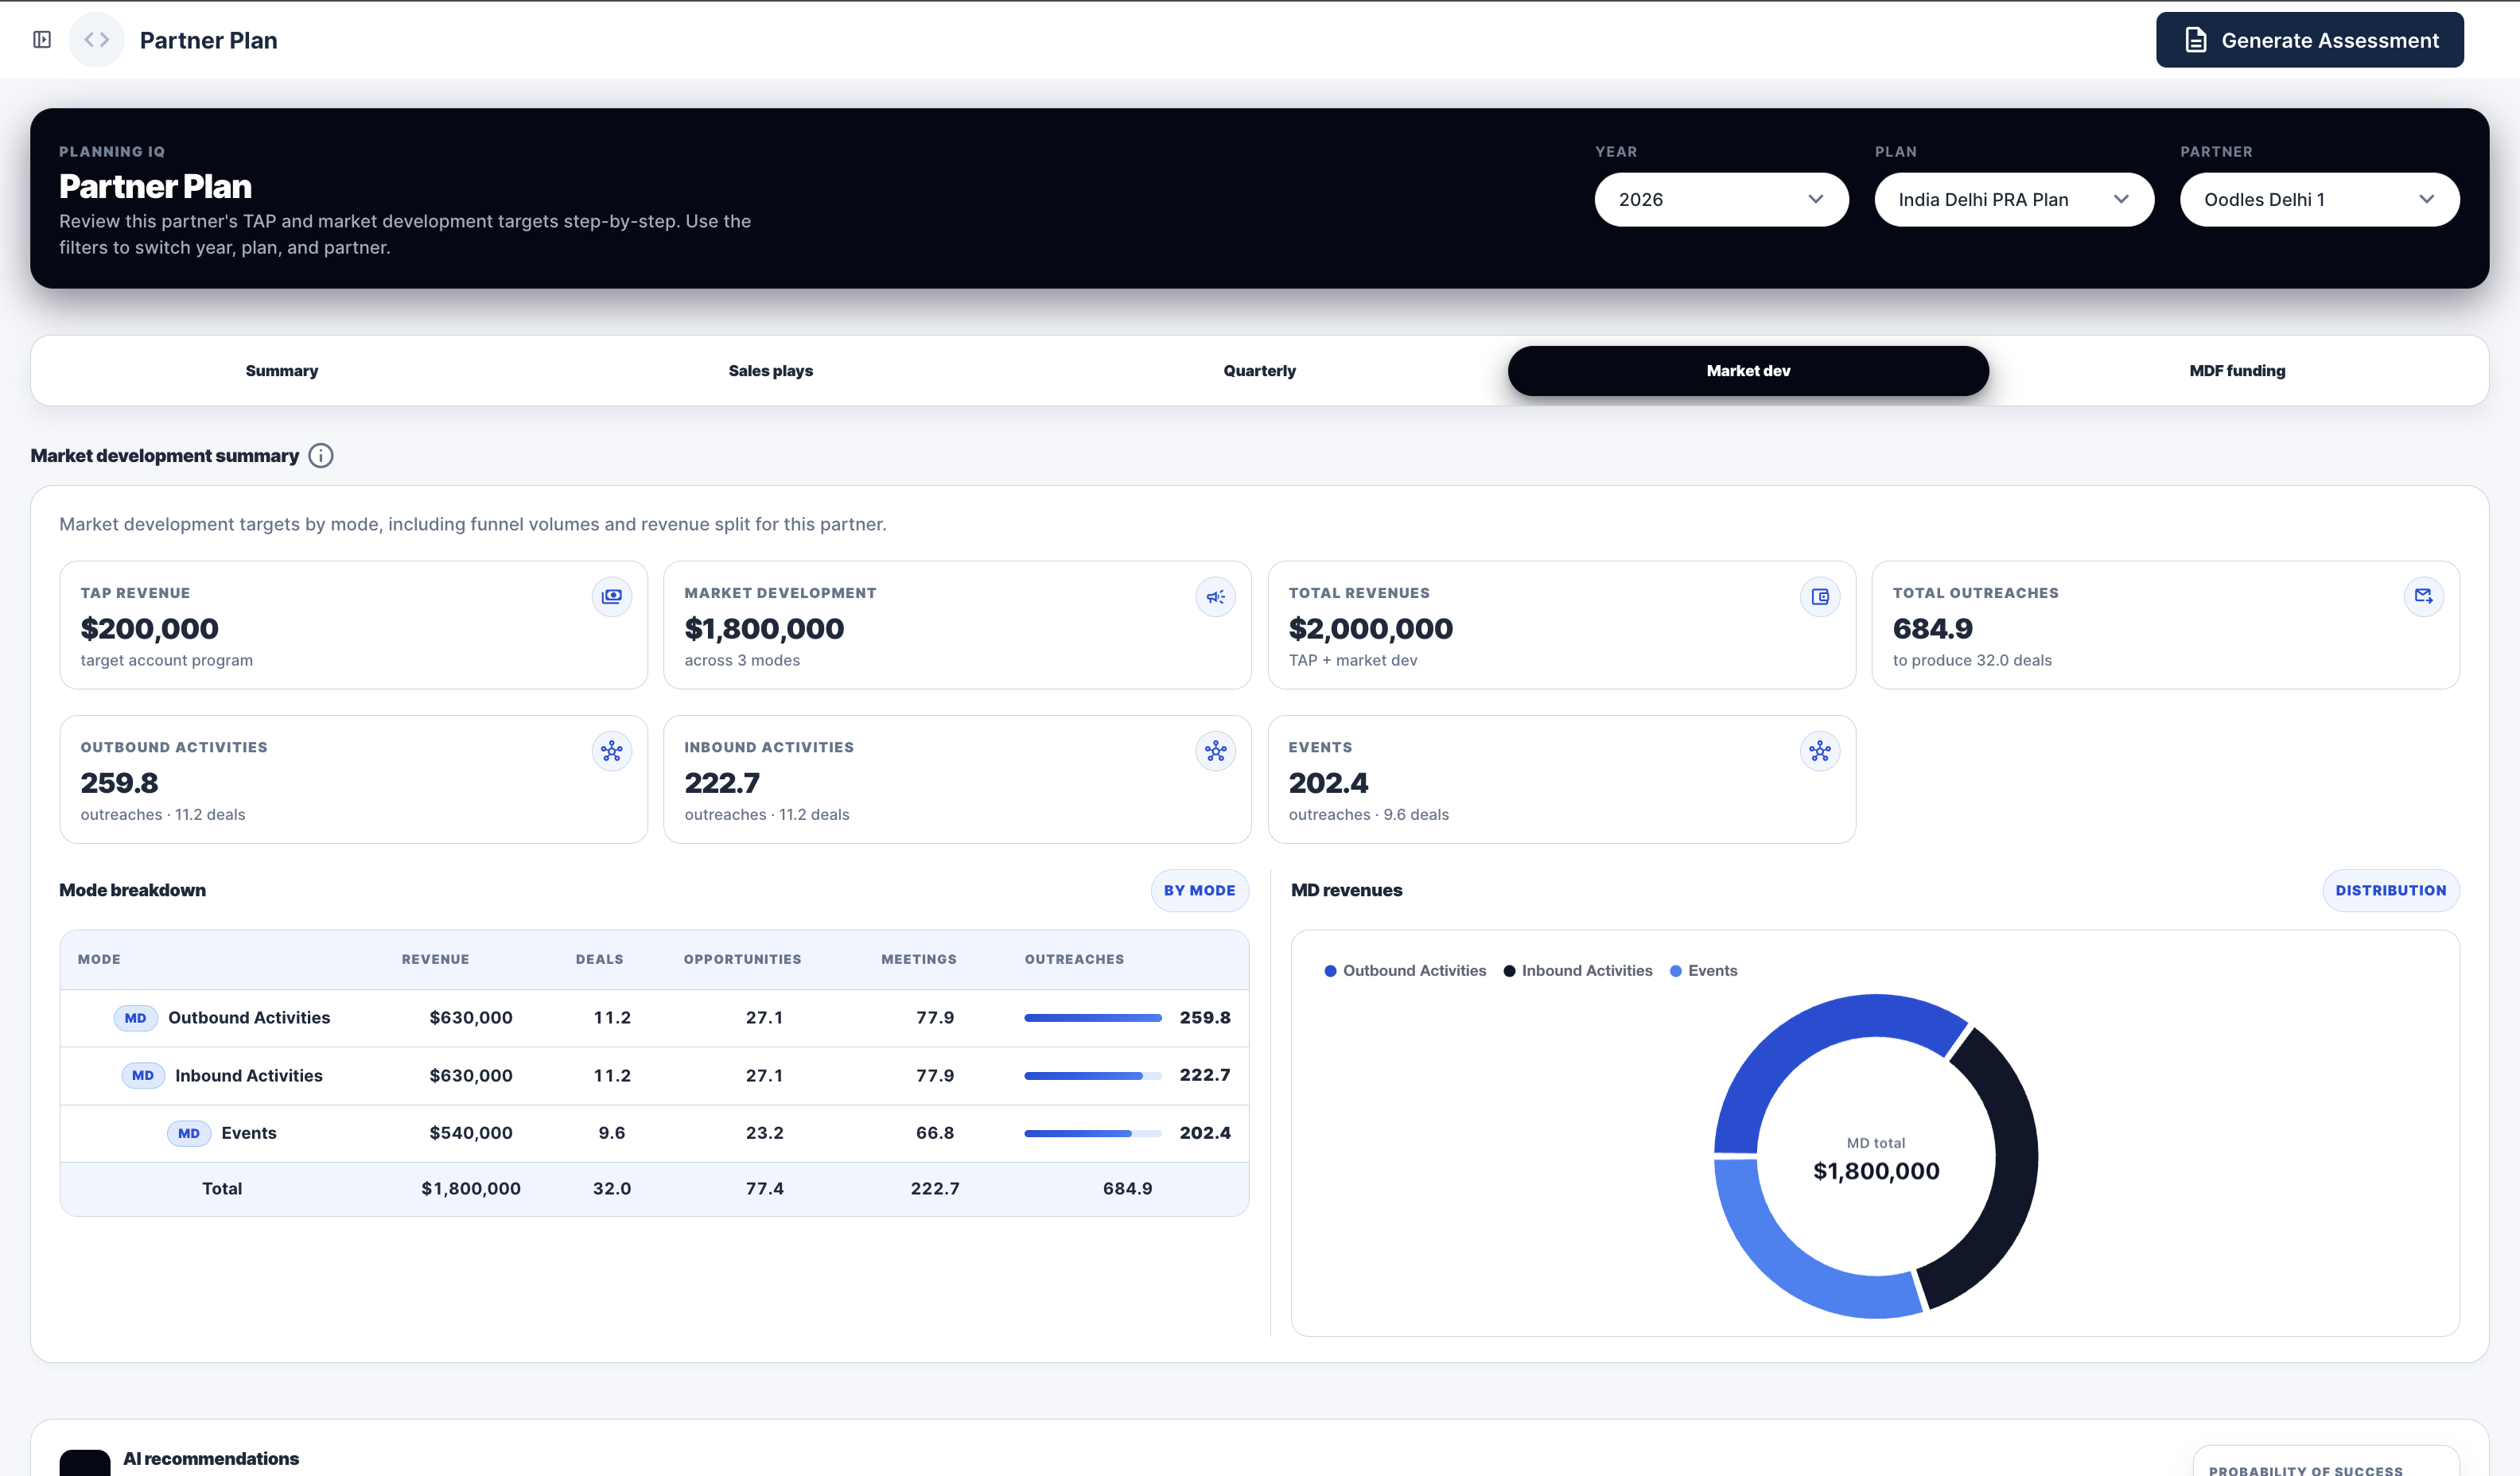Switch to the Summary tab
Image resolution: width=2520 pixels, height=1476 pixels.
282,371
